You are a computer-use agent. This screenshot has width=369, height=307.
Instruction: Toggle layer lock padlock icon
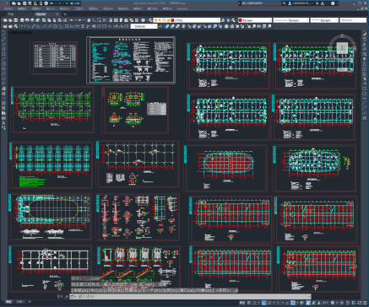pyautogui.click(x=168, y=20)
